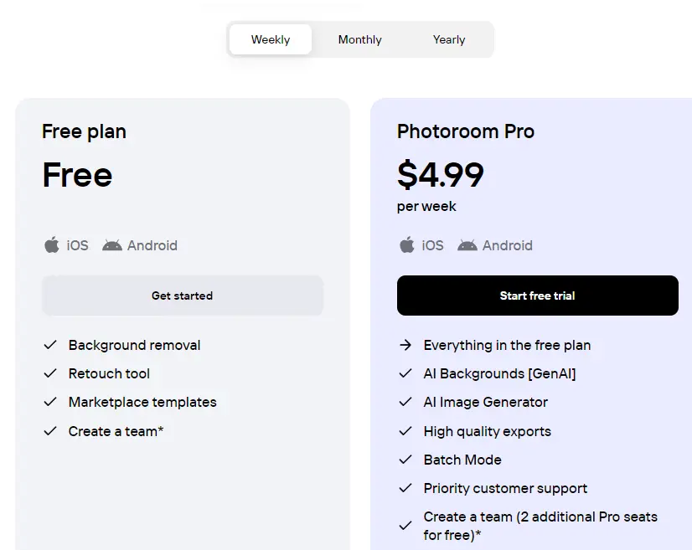Viewport: 692px width, 550px height.
Task: Click the Start free trial button
Action: (x=537, y=295)
